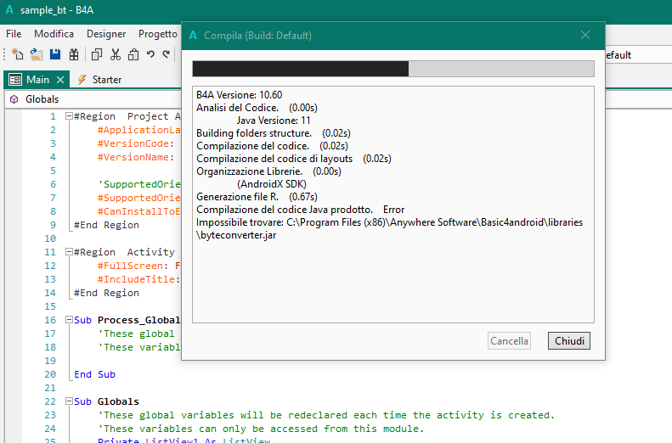Click the compile log text area
The width and height of the screenshot is (672, 443).
coord(393,205)
